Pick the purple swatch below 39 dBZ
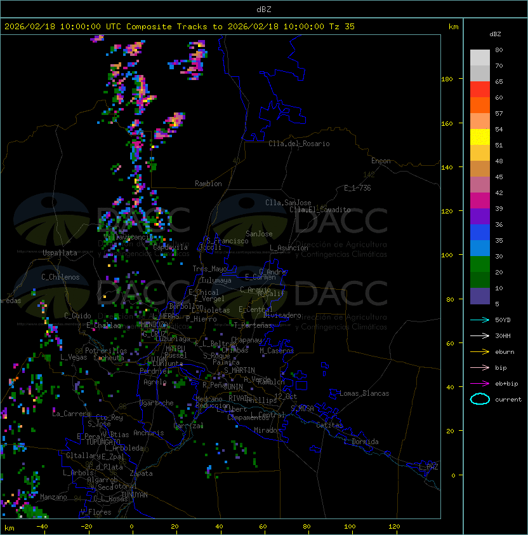The image size is (528, 535). (480, 216)
